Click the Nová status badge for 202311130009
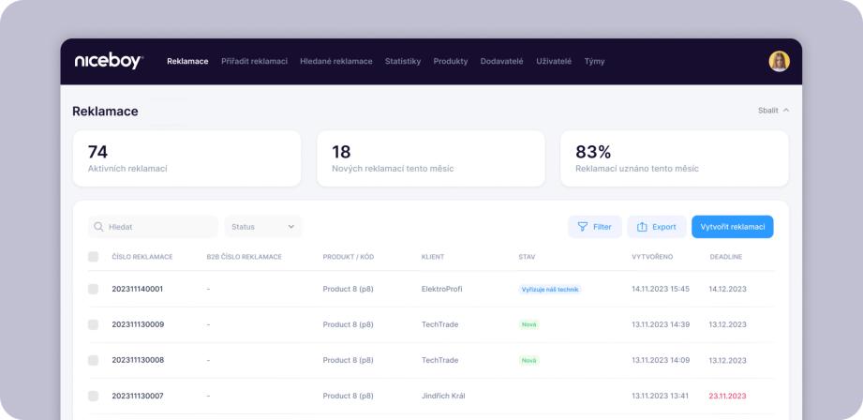 (x=528, y=324)
